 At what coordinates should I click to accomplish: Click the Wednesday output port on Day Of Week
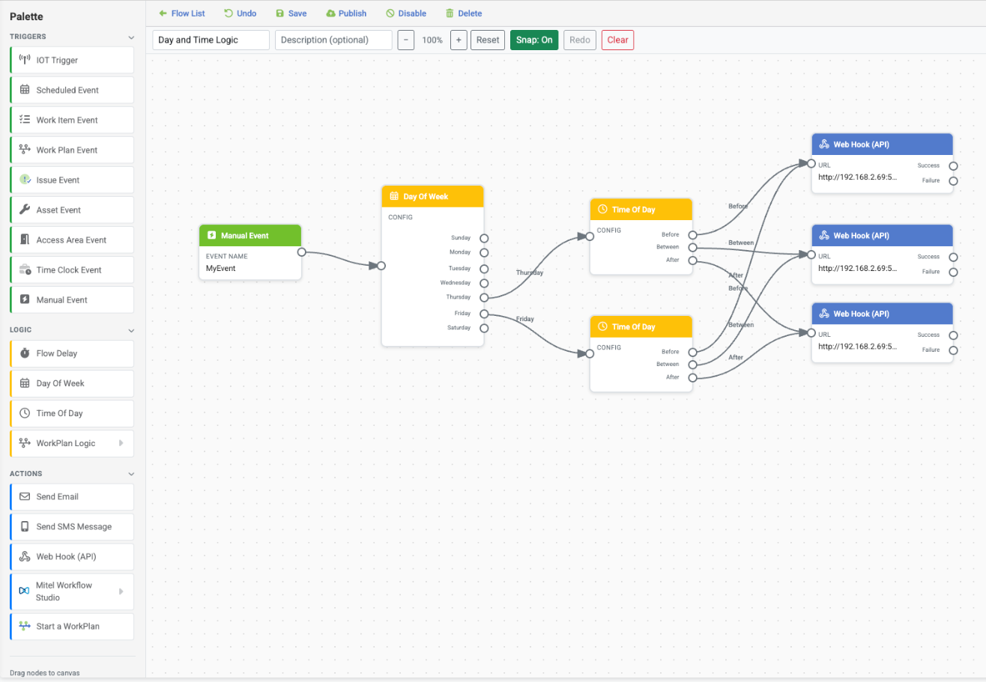484,283
